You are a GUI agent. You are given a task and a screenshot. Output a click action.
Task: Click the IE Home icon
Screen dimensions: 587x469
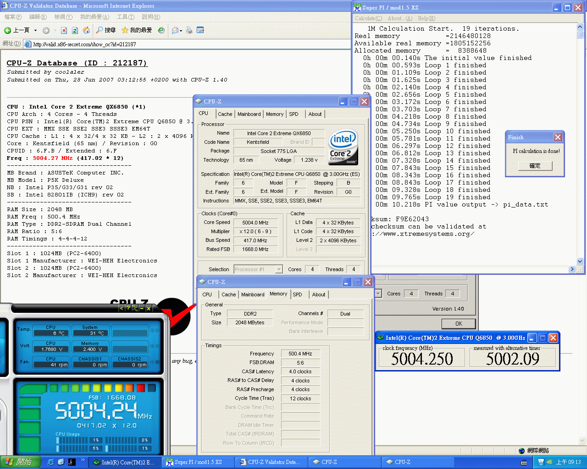[x=86, y=30]
